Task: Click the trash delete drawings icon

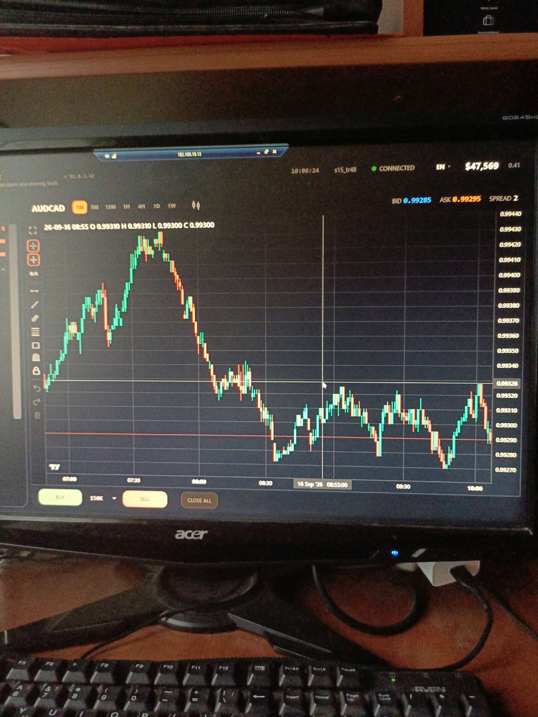Action: [x=37, y=416]
